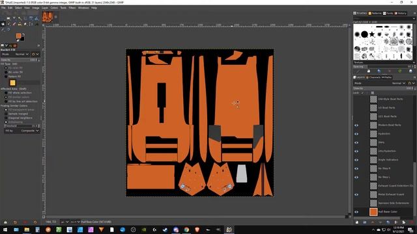Open the Colors menu
The width and height of the screenshot is (417, 234).
pyautogui.click(x=54, y=8)
